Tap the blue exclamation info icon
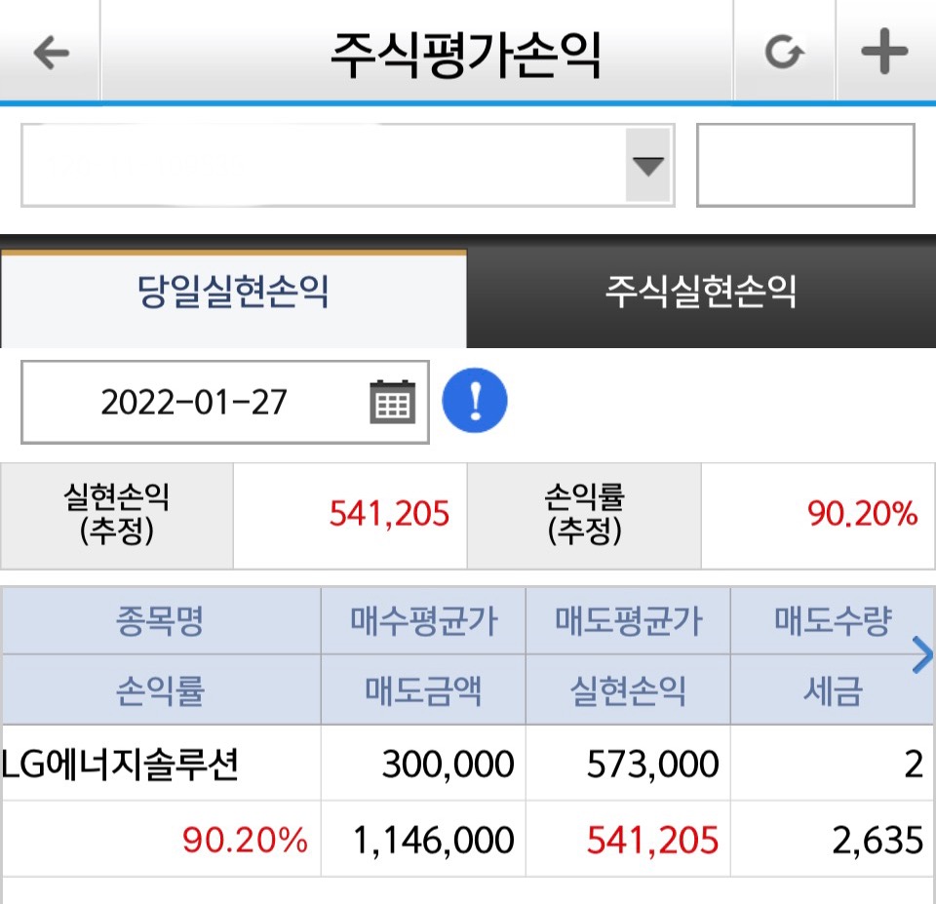This screenshot has width=936, height=904. click(x=475, y=401)
